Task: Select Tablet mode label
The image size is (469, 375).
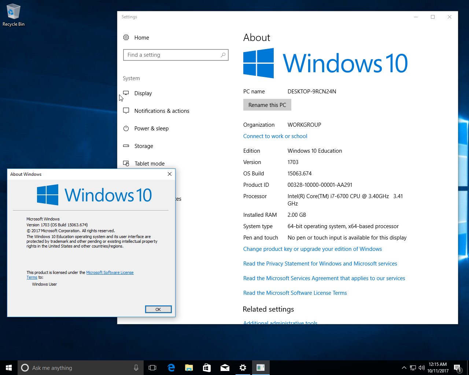Action: pos(149,164)
